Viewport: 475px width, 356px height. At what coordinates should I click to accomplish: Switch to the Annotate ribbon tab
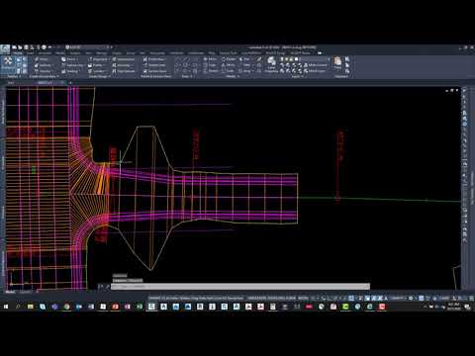tap(46, 53)
